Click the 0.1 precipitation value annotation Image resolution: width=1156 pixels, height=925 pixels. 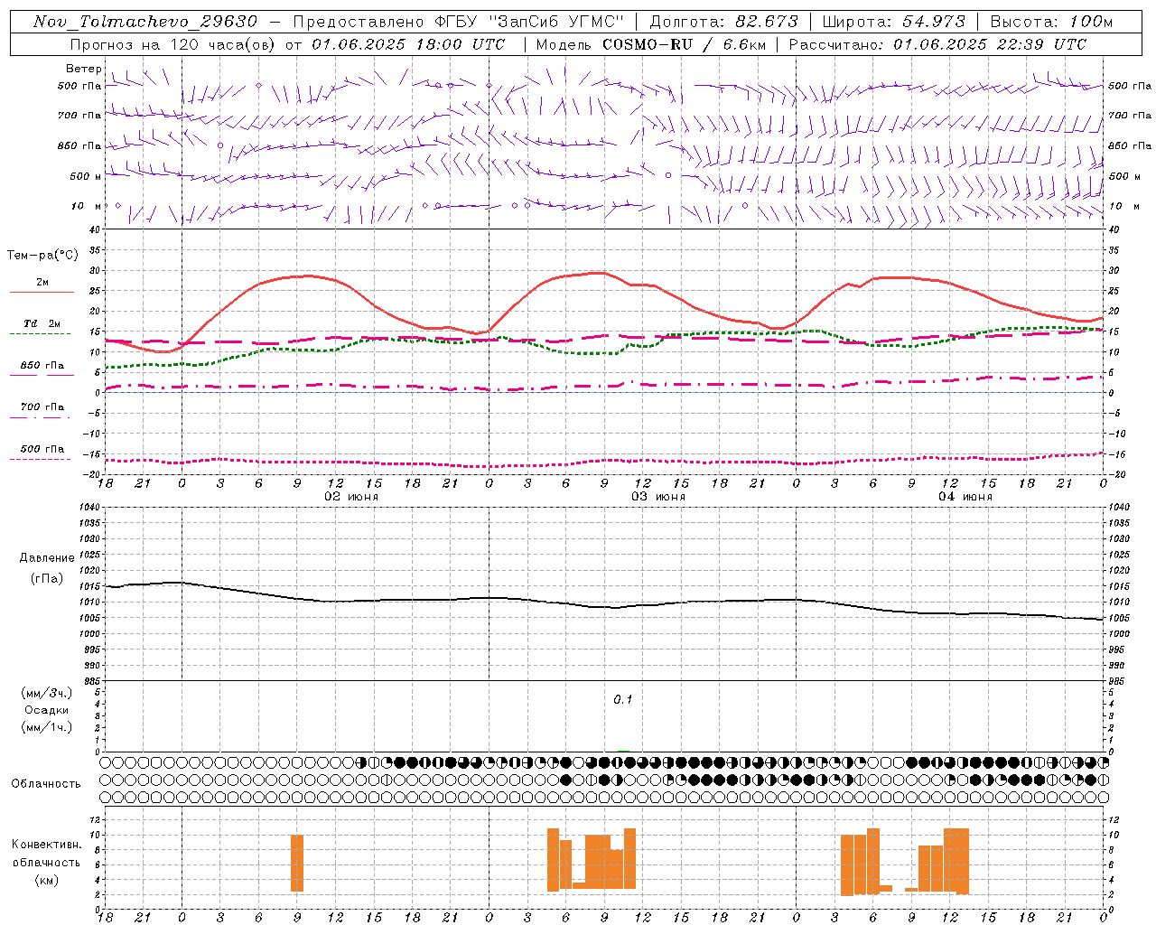point(623,700)
